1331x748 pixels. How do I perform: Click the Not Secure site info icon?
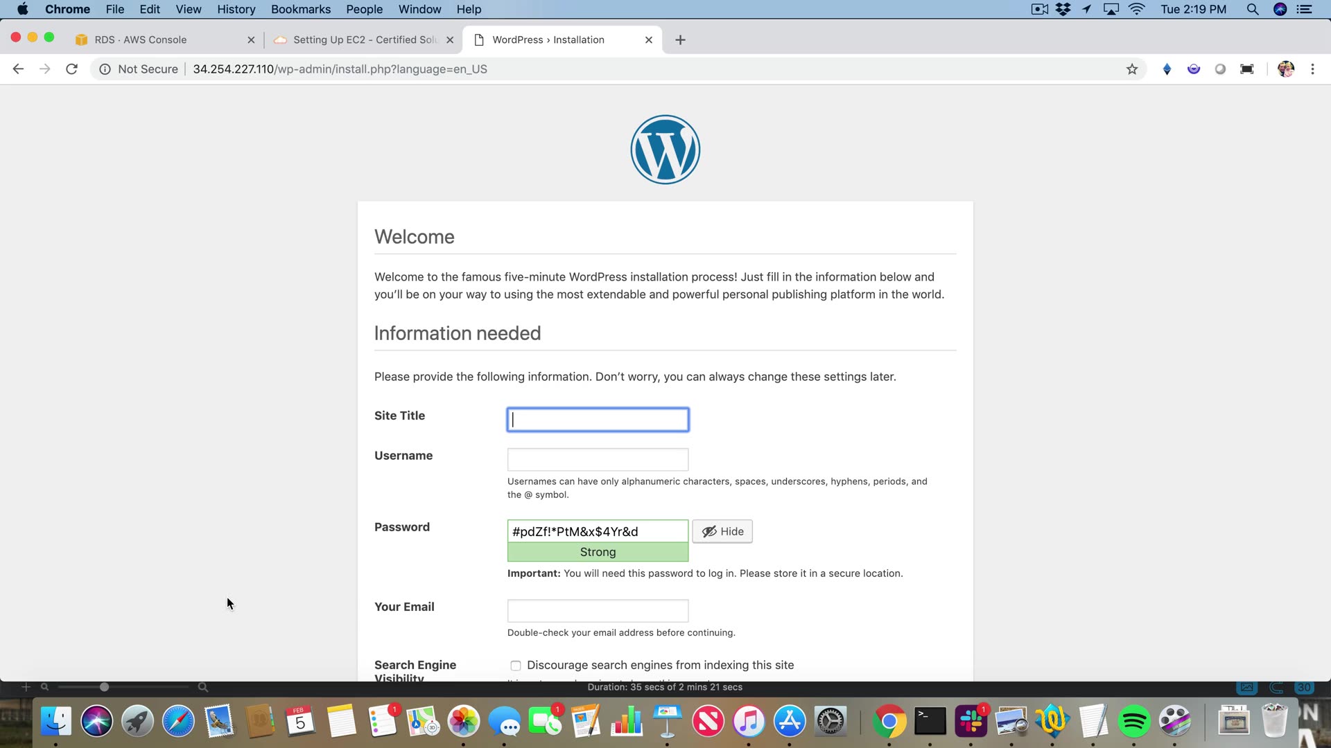[x=105, y=69]
